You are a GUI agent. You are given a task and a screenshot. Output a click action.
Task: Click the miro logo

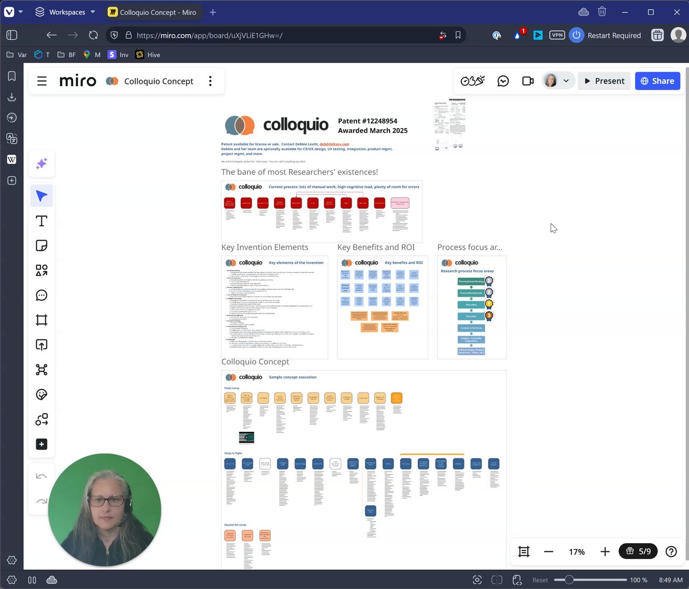coord(78,81)
